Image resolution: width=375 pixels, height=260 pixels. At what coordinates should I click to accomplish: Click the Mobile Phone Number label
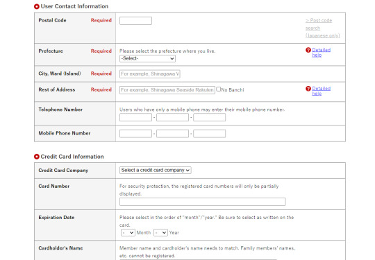tap(65, 133)
